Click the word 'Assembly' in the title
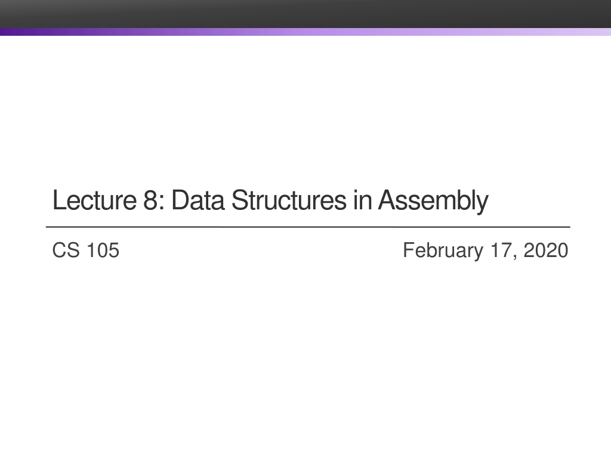611x458 pixels. [x=433, y=201]
